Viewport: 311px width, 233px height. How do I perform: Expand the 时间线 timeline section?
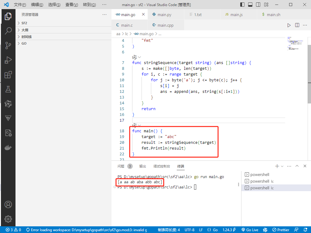[x=63, y=37]
